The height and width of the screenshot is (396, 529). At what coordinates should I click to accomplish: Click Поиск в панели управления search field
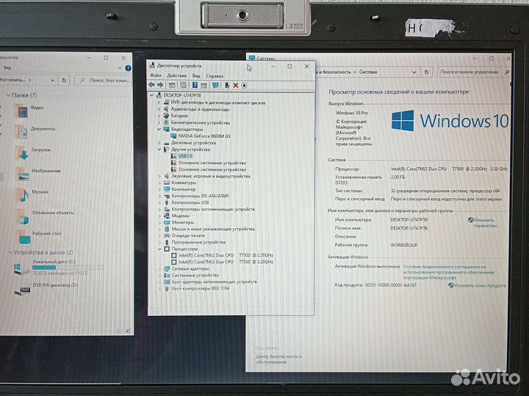click(474, 72)
